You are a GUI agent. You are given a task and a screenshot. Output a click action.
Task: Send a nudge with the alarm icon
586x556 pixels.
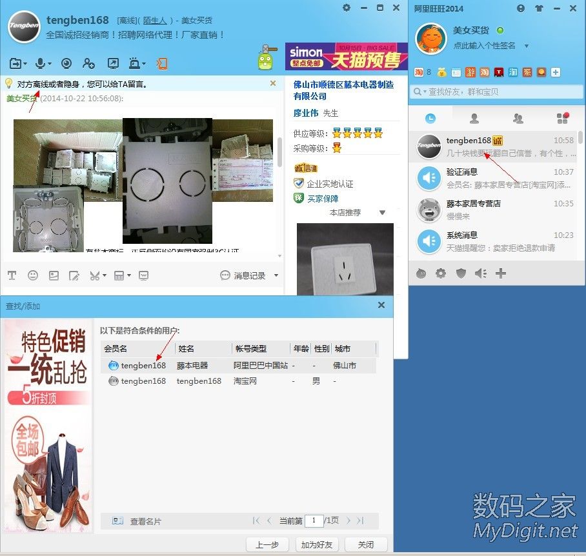134,63
